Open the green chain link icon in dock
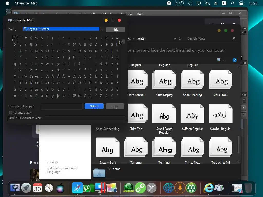 (140, 188)
